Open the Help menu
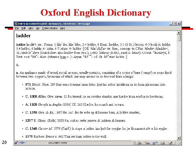Viewport: 195px width, 146px height. [x=63, y=28]
